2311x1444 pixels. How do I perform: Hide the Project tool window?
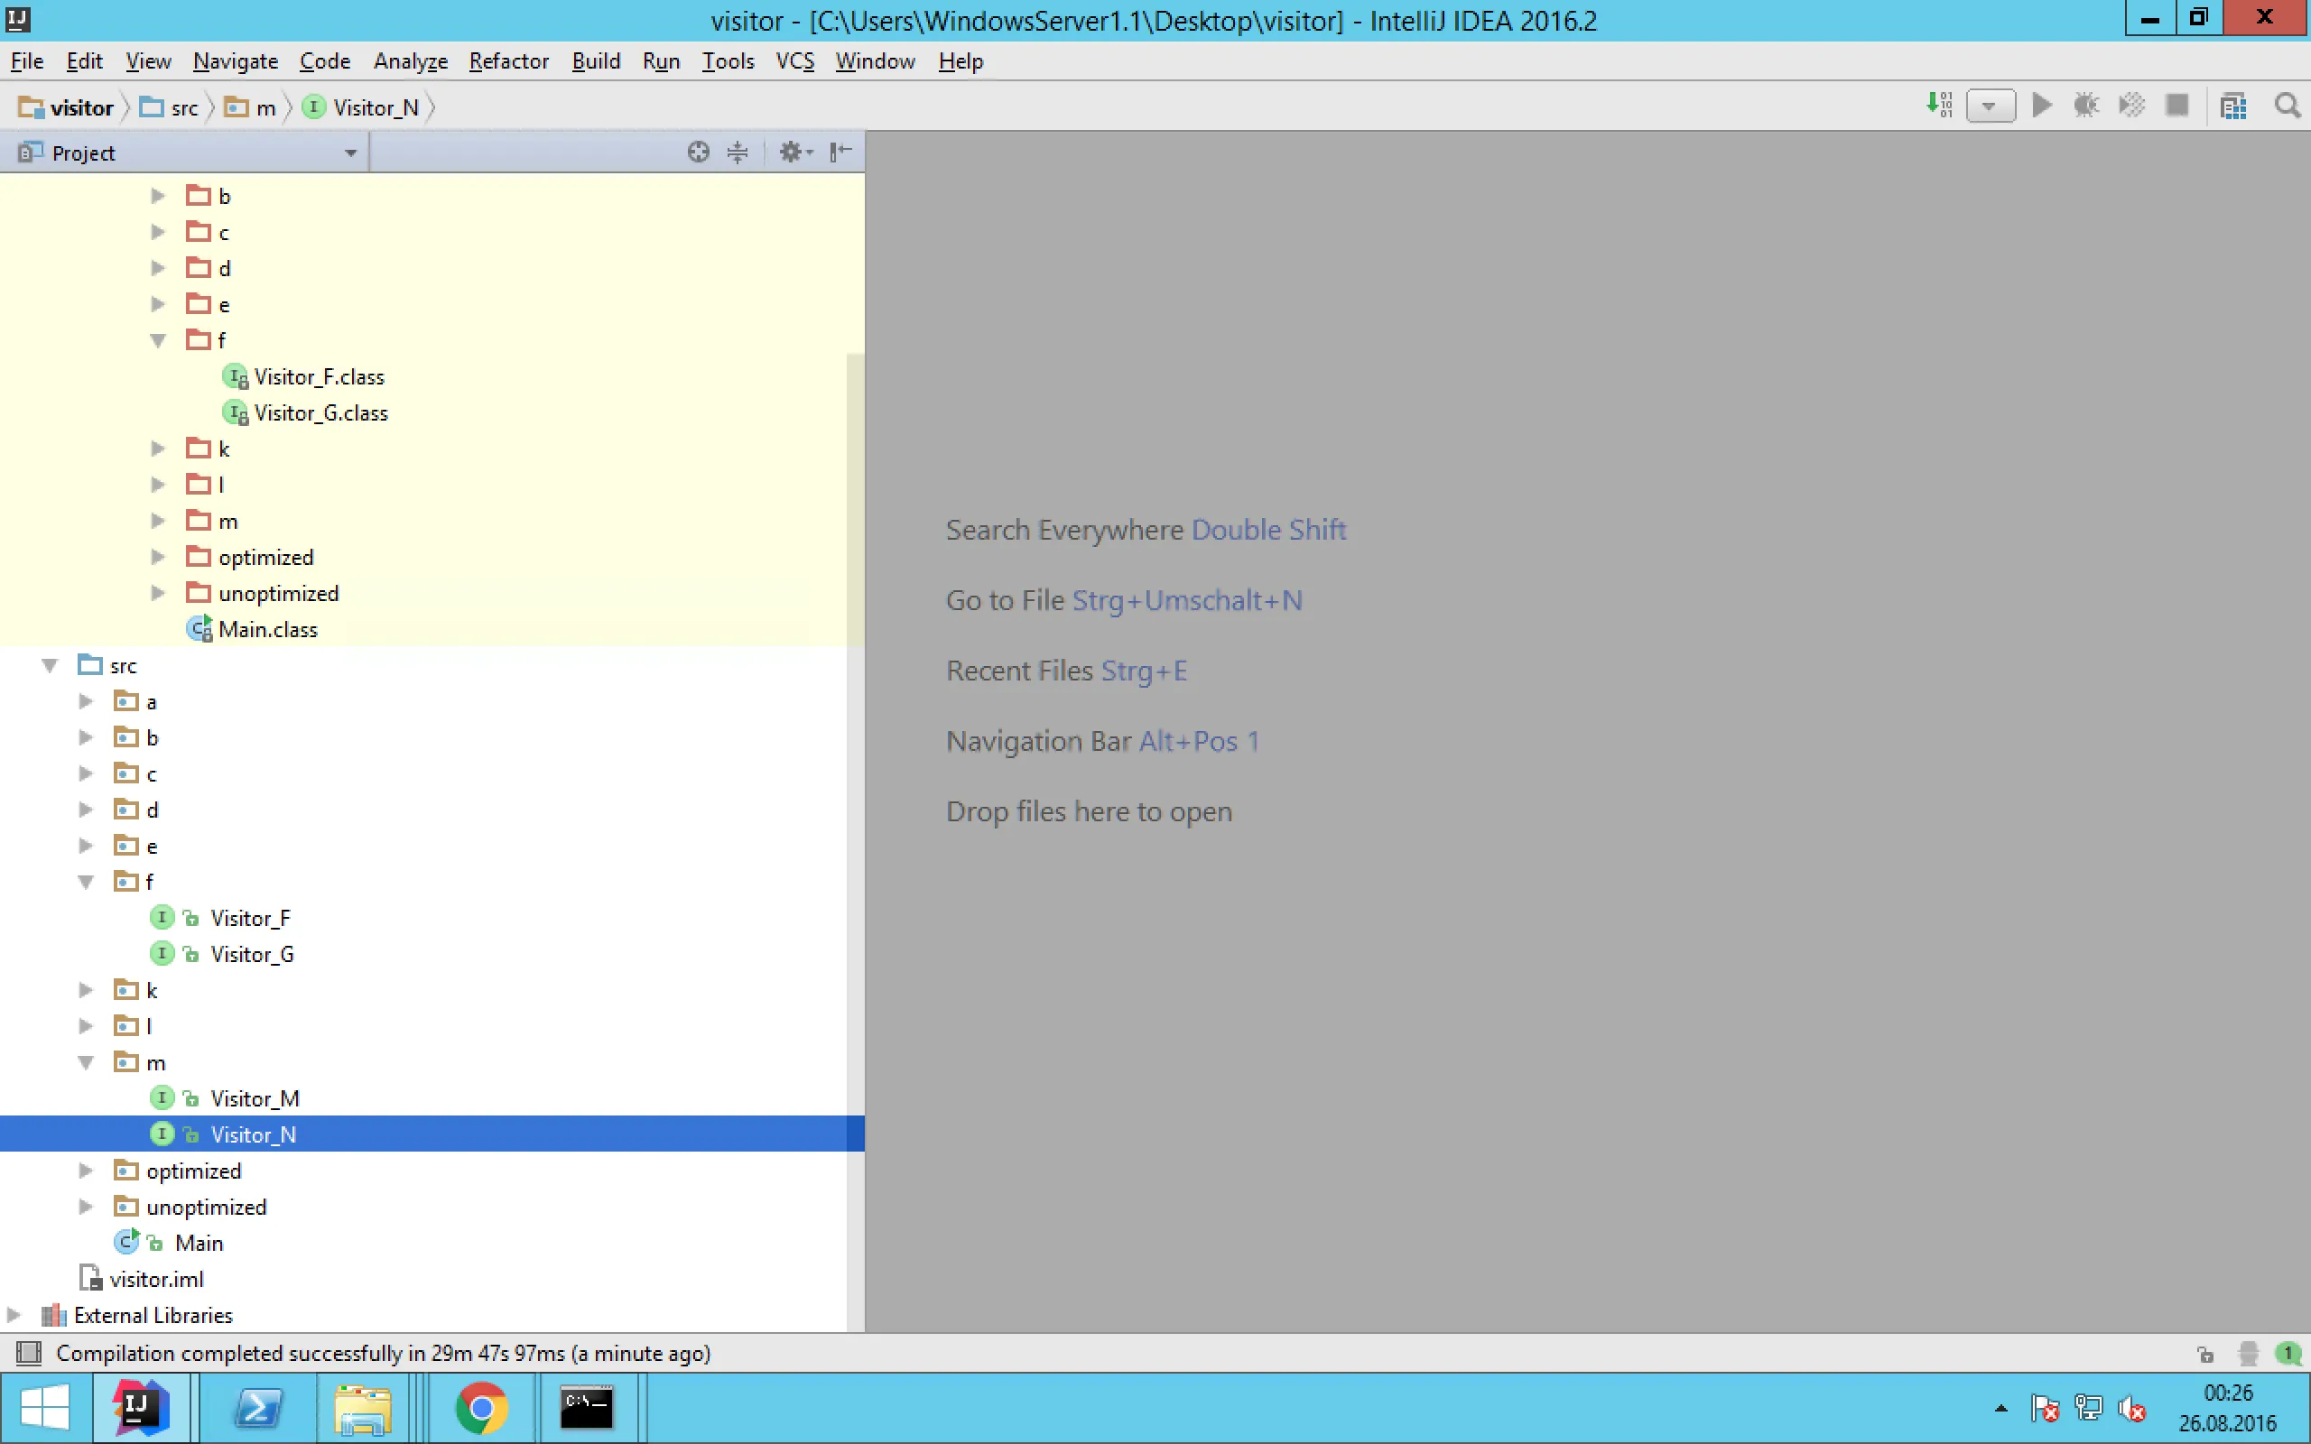(x=840, y=152)
